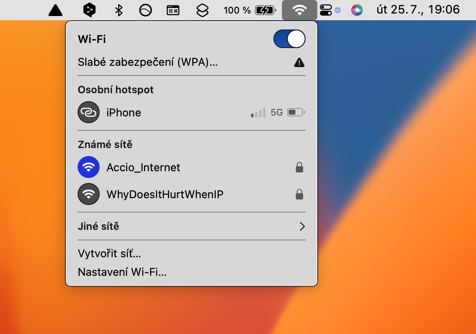Click the location arrow indicator in menu bar
This screenshot has height=334, width=476.
click(338, 10)
